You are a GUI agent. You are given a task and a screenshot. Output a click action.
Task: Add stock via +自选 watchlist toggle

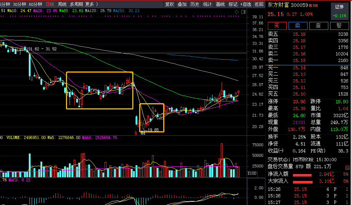click(x=246, y=4)
